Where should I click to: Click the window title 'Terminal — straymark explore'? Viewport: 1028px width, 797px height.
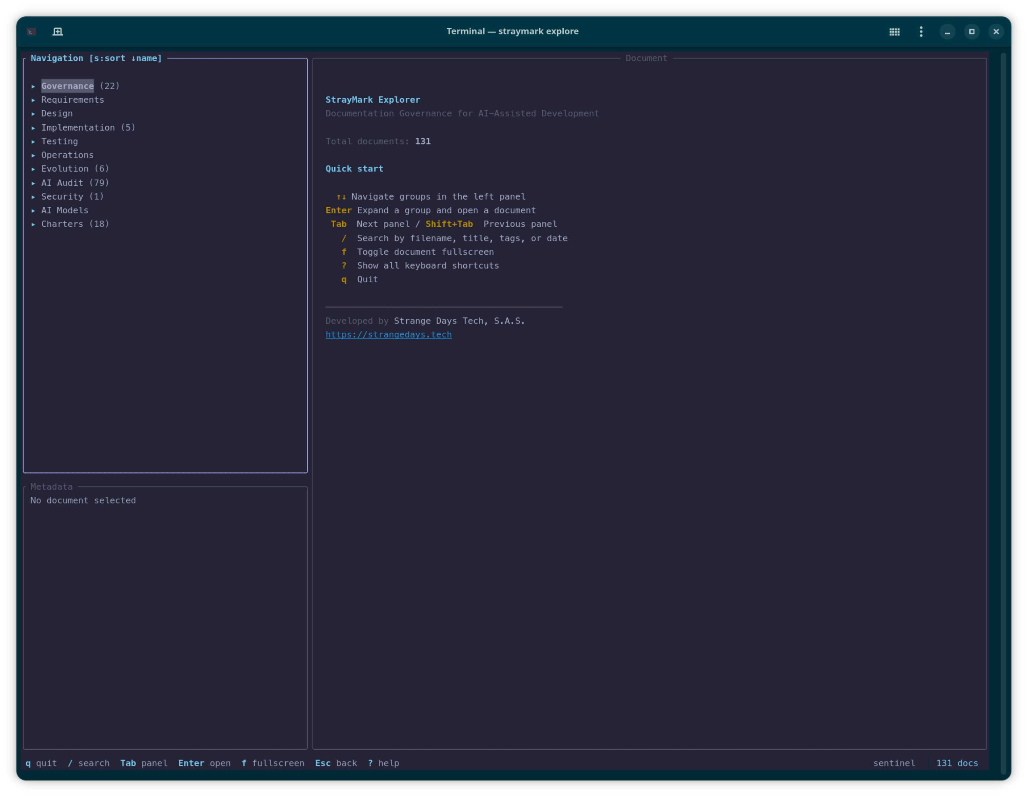click(512, 32)
